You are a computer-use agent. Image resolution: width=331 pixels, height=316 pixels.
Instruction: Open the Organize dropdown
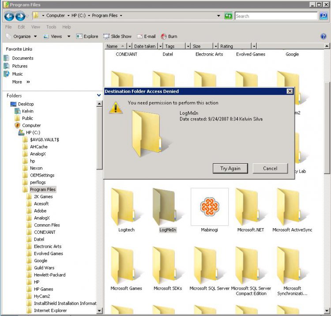(x=22, y=36)
